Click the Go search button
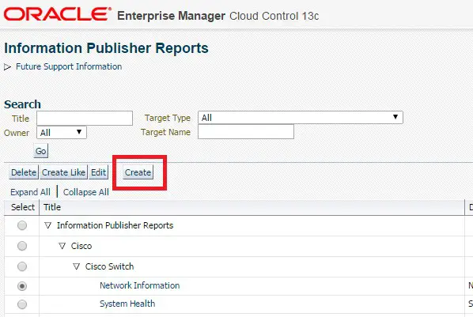This screenshot has width=473, height=317. pyautogui.click(x=40, y=151)
